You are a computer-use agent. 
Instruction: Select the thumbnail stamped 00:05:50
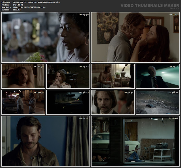tap(46, 37)
